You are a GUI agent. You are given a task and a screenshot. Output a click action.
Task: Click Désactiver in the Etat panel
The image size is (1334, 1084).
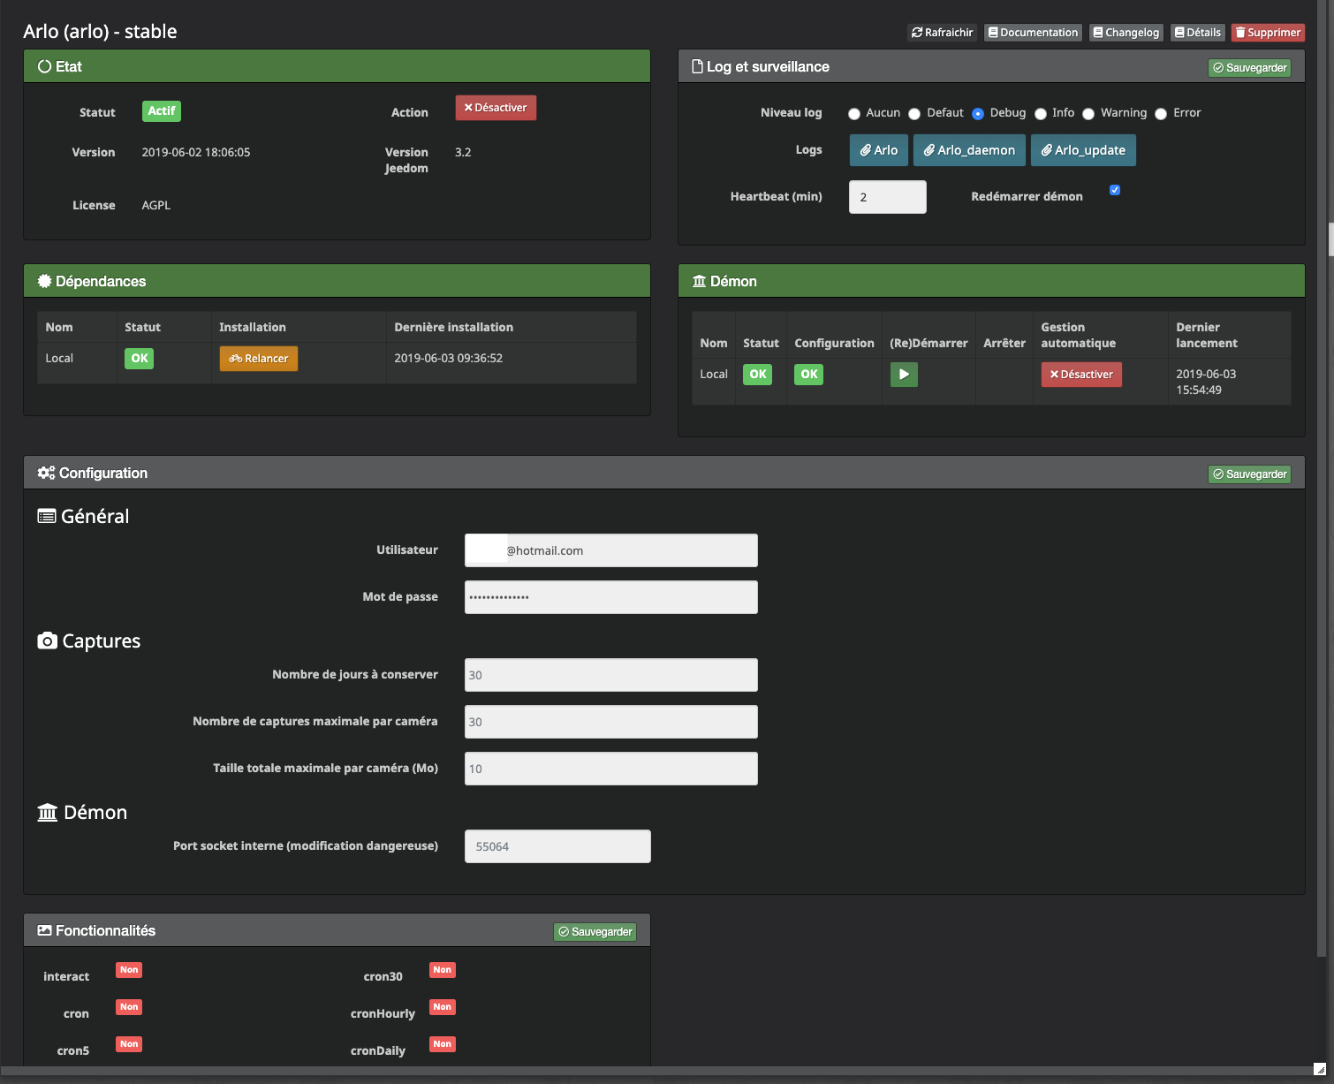[x=496, y=108]
